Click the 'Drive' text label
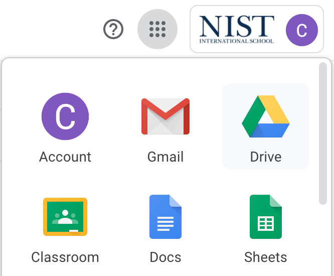The width and height of the screenshot is (334, 276). pos(266,157)
